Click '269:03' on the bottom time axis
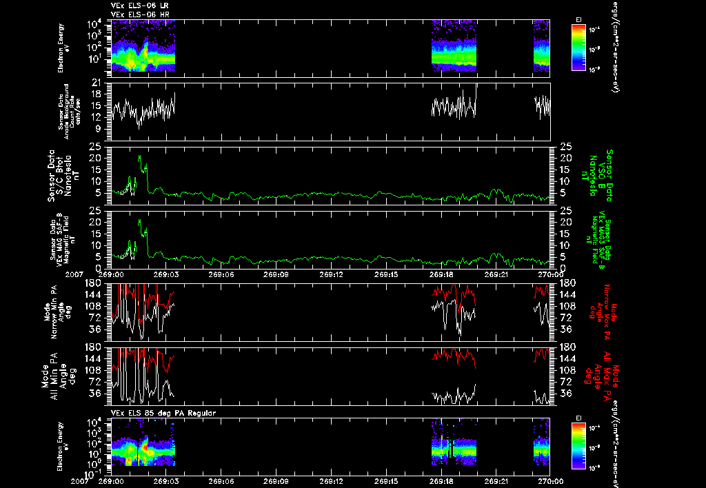 click(x=166, y=481)
